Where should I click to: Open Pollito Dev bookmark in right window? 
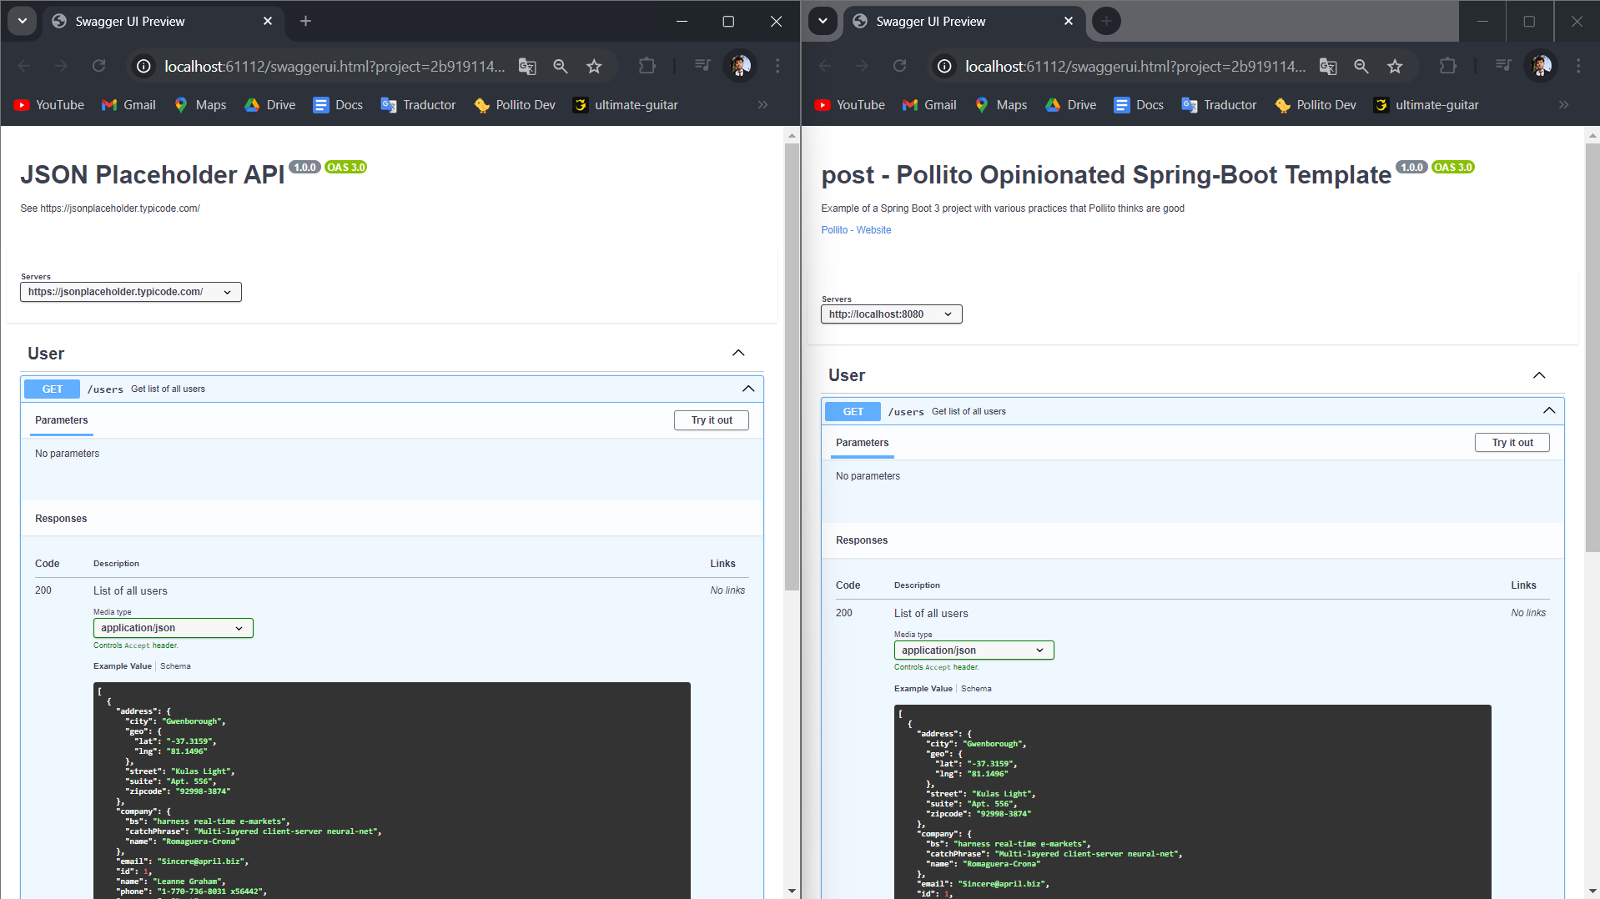[x=1316, y=105]
